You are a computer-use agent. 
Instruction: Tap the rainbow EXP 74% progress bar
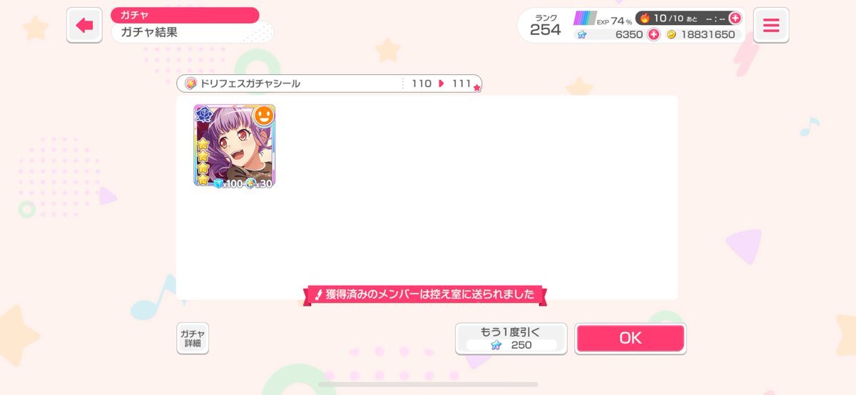tap(586, 18)
